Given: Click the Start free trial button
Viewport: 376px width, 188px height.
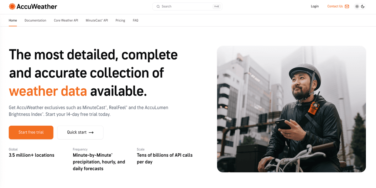Looking at the screenshot, I should coord(31,132).
